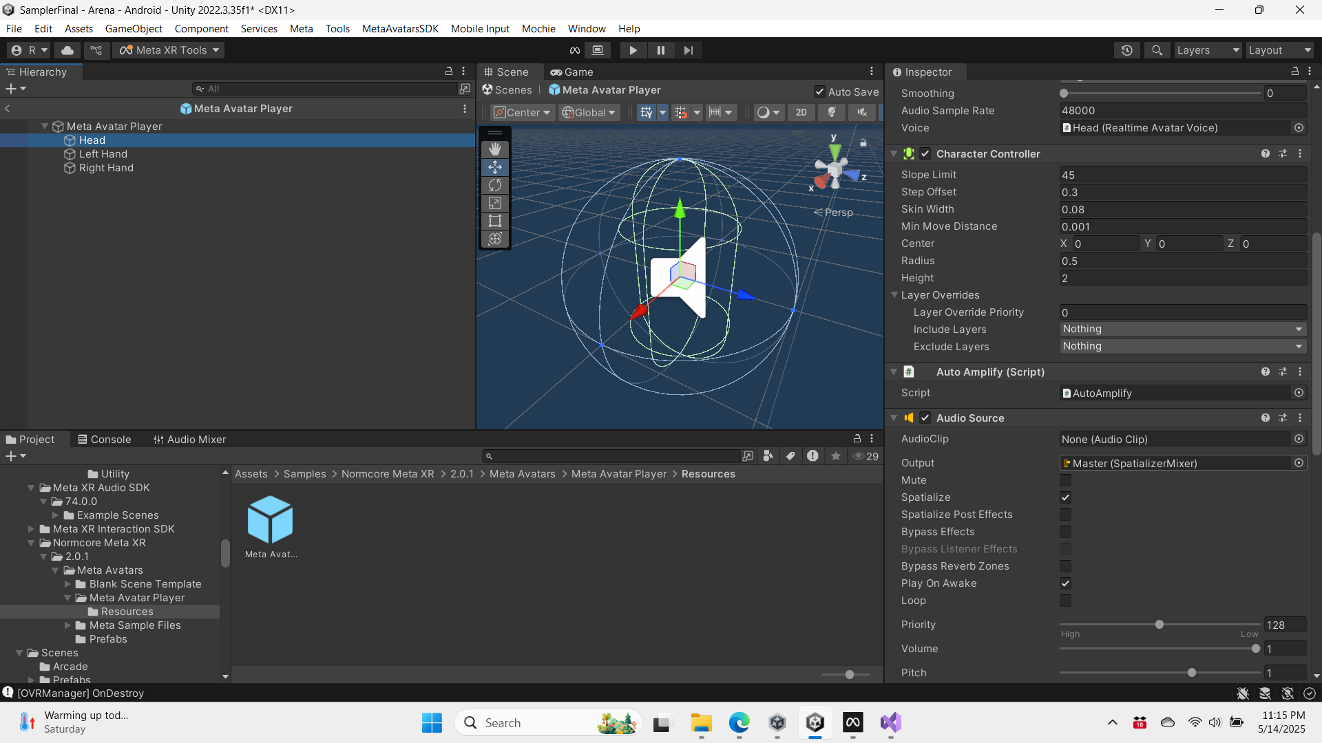Open the MetaAvatarsSDK menu

click(x=400, y=29)
